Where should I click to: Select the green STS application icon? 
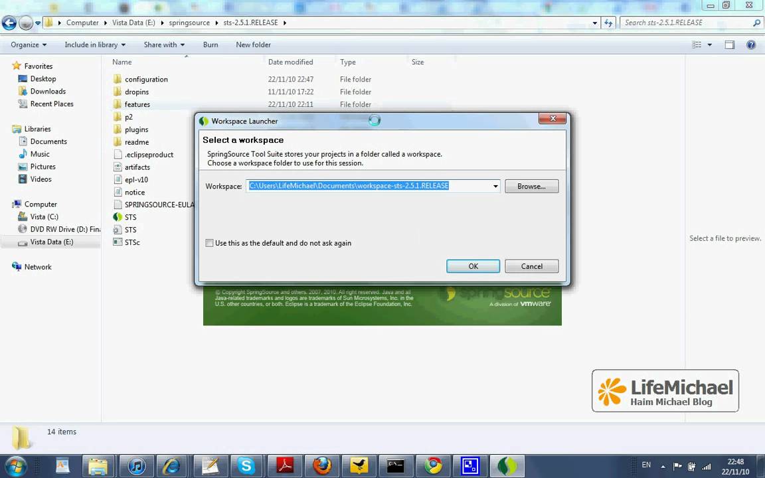pyautogui.click(x=118, y=217)
